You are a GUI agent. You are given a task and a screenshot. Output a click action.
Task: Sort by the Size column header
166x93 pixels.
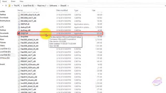94,10
